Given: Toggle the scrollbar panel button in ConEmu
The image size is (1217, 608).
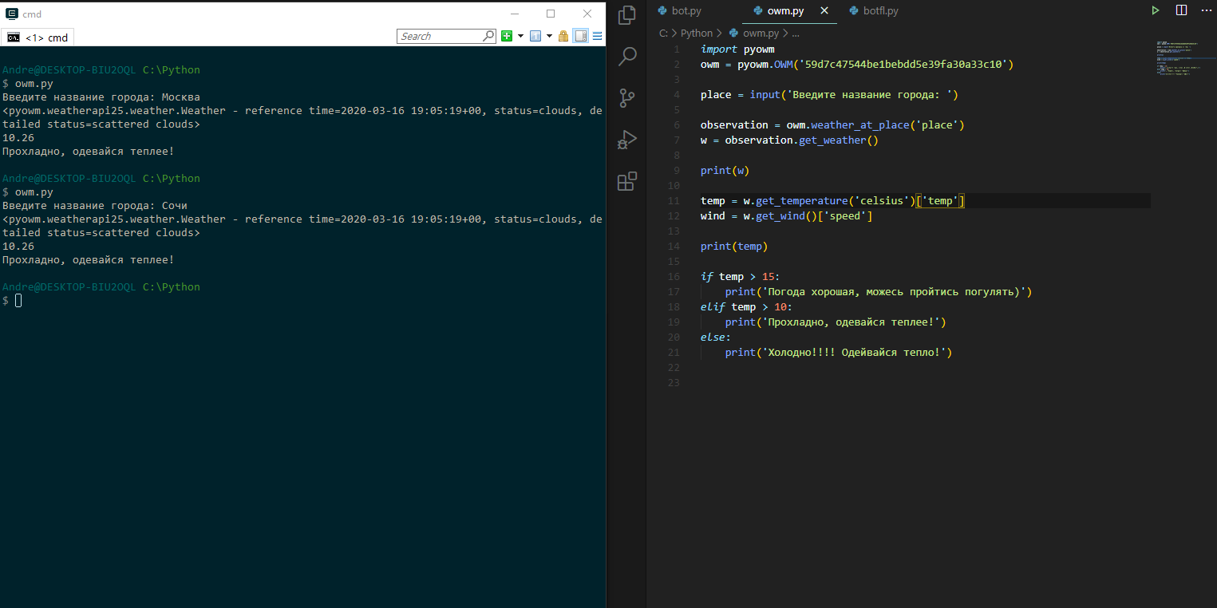Looking at the screenshot, I should [x=581, y=36].
